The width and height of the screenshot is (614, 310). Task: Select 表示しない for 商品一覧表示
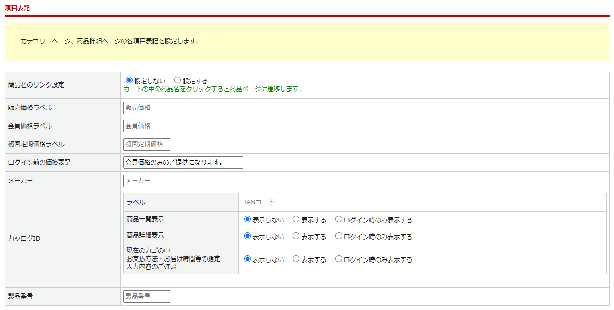point(248,219)
